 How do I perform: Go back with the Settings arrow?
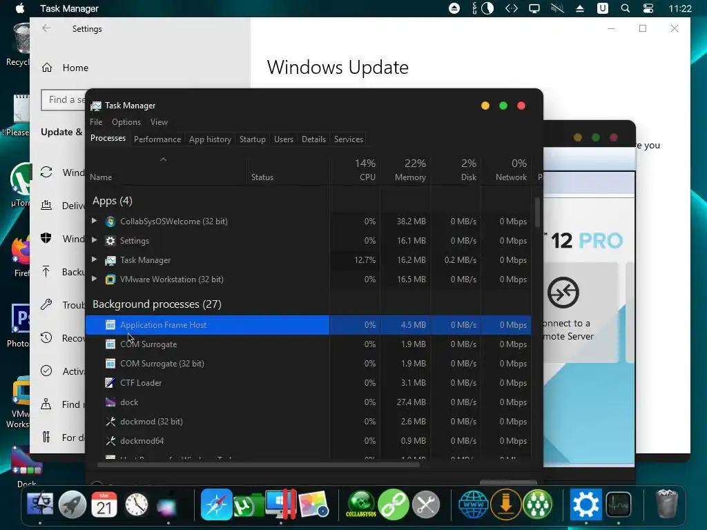46,28
